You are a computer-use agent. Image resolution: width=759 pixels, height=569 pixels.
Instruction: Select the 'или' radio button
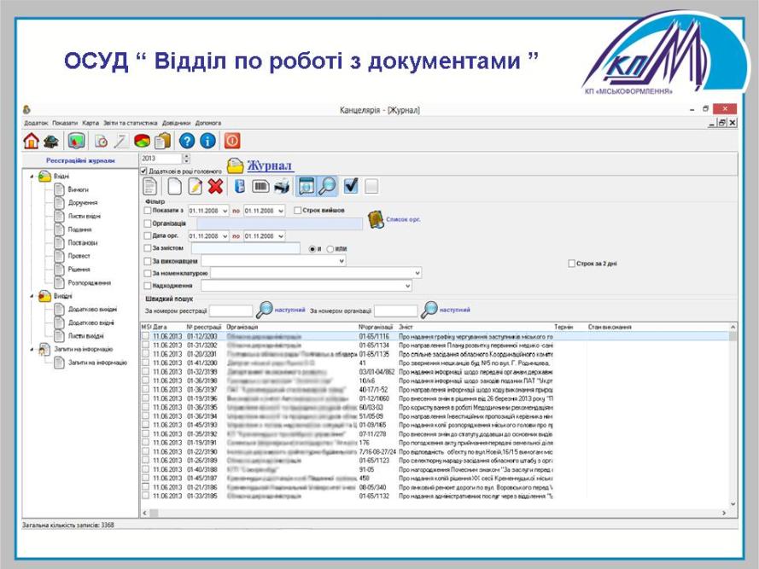tap(330, 249)
